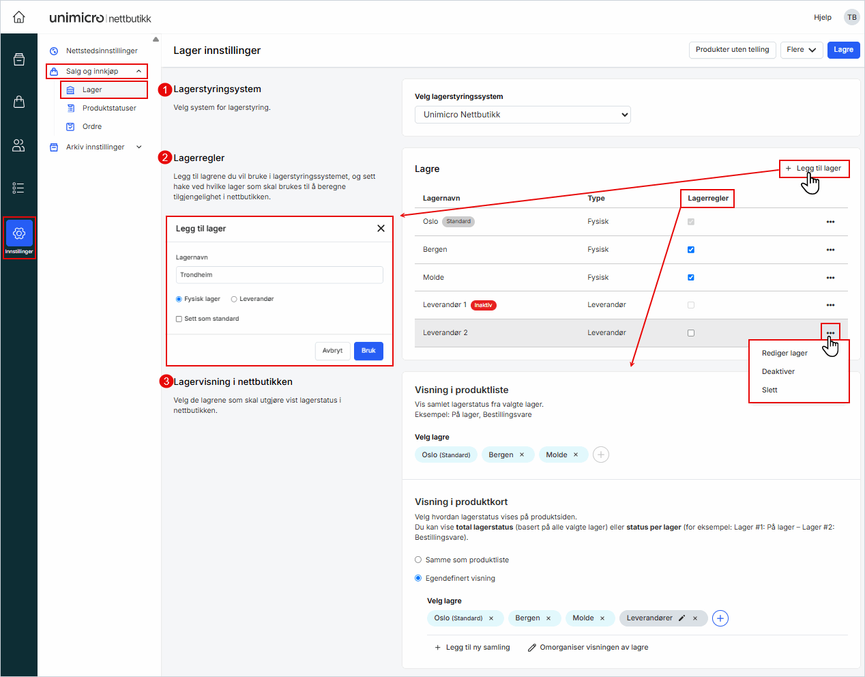Remove Bergen chip in produktliste lagre

click(x=522, y=455)
